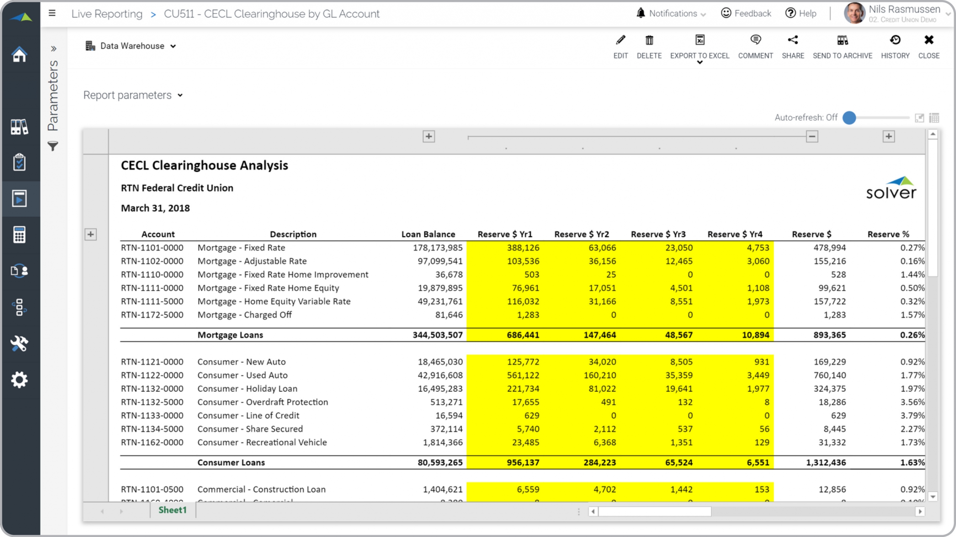Viewport: 956px width, 537px height.
Task: Toggle the Auto-refresh switch
Action: coord(850,118)
